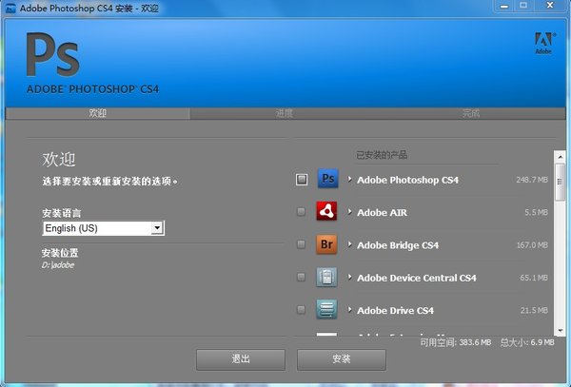This screenshot has height=387, width=571.
Task: Click the 21.5 MB size value
Action: 534,311
